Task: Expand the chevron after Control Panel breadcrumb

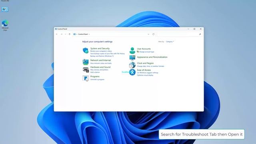Action: 89,34
